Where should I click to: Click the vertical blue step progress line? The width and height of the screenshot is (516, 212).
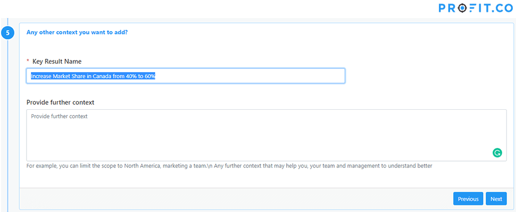pyautogui.click(x=7, y=126)
